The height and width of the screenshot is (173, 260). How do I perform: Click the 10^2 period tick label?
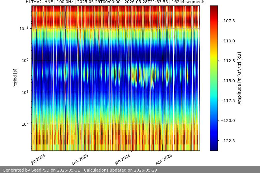25,124
